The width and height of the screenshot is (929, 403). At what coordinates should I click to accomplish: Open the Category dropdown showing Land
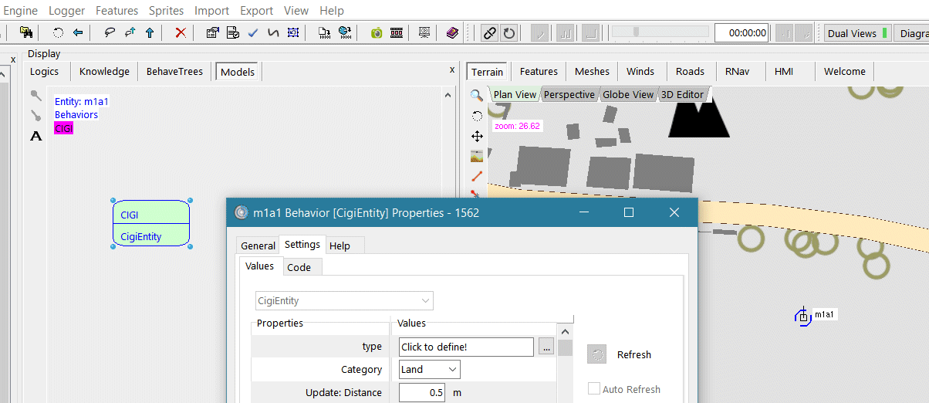pyautogui.click(x=429, y=370)
